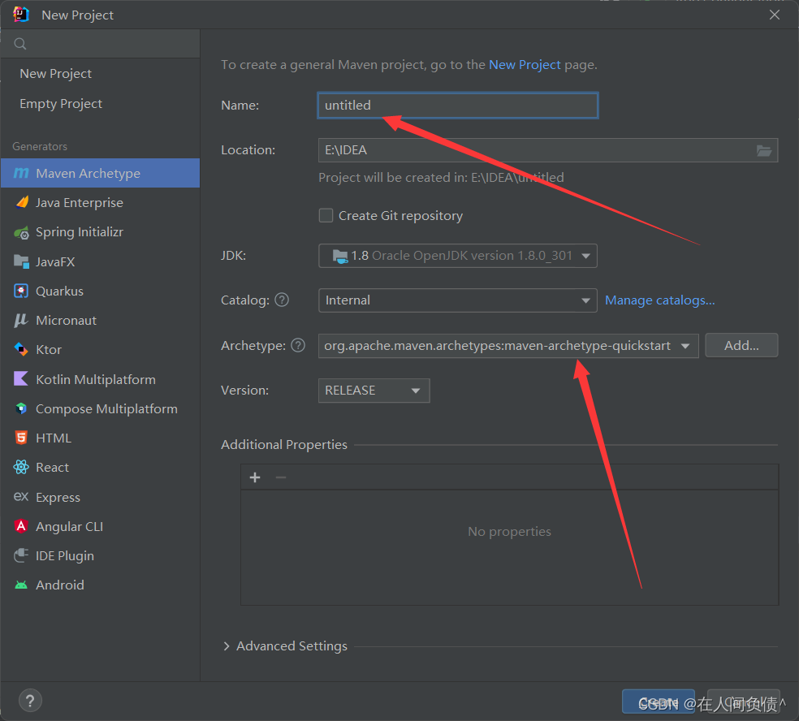799x721 pixels.
Task: Enable Create Git repository checkbox
Action: [326, 215]
